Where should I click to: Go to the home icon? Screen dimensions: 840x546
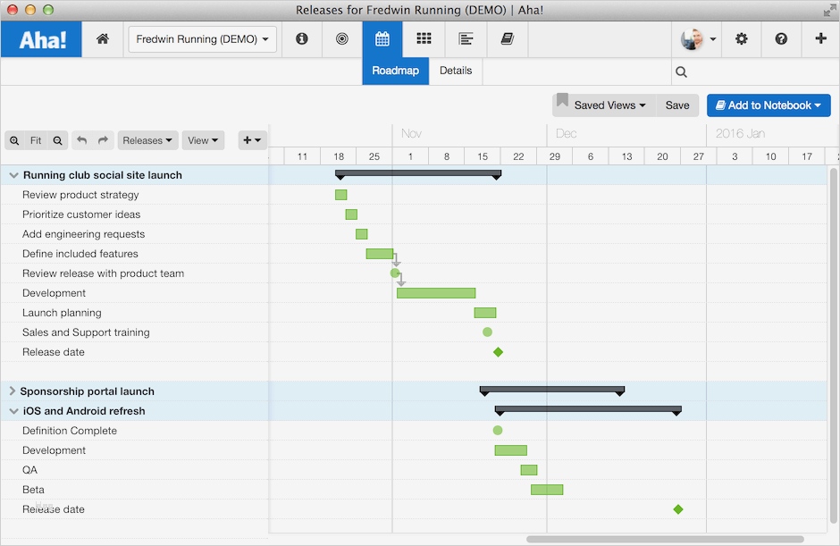103,38
